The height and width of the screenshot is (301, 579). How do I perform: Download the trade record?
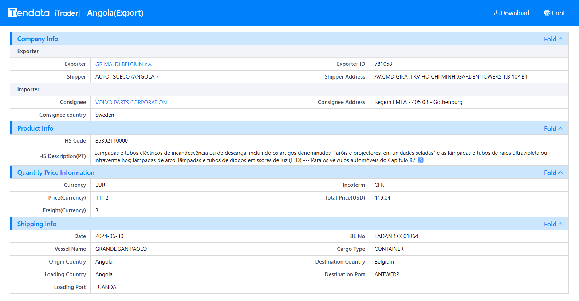pyautogui.click(x=511, y=13)
